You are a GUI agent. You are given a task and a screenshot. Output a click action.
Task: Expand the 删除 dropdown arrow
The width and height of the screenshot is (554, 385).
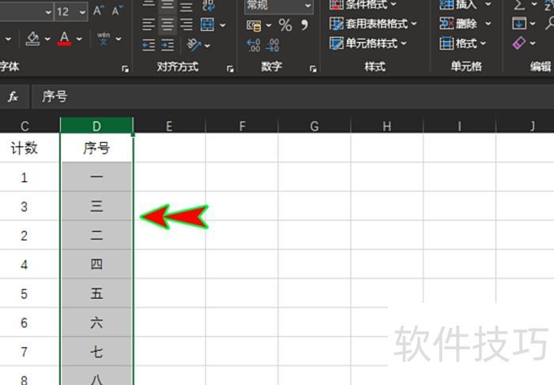pyautogui.click(x=488, y=24)
